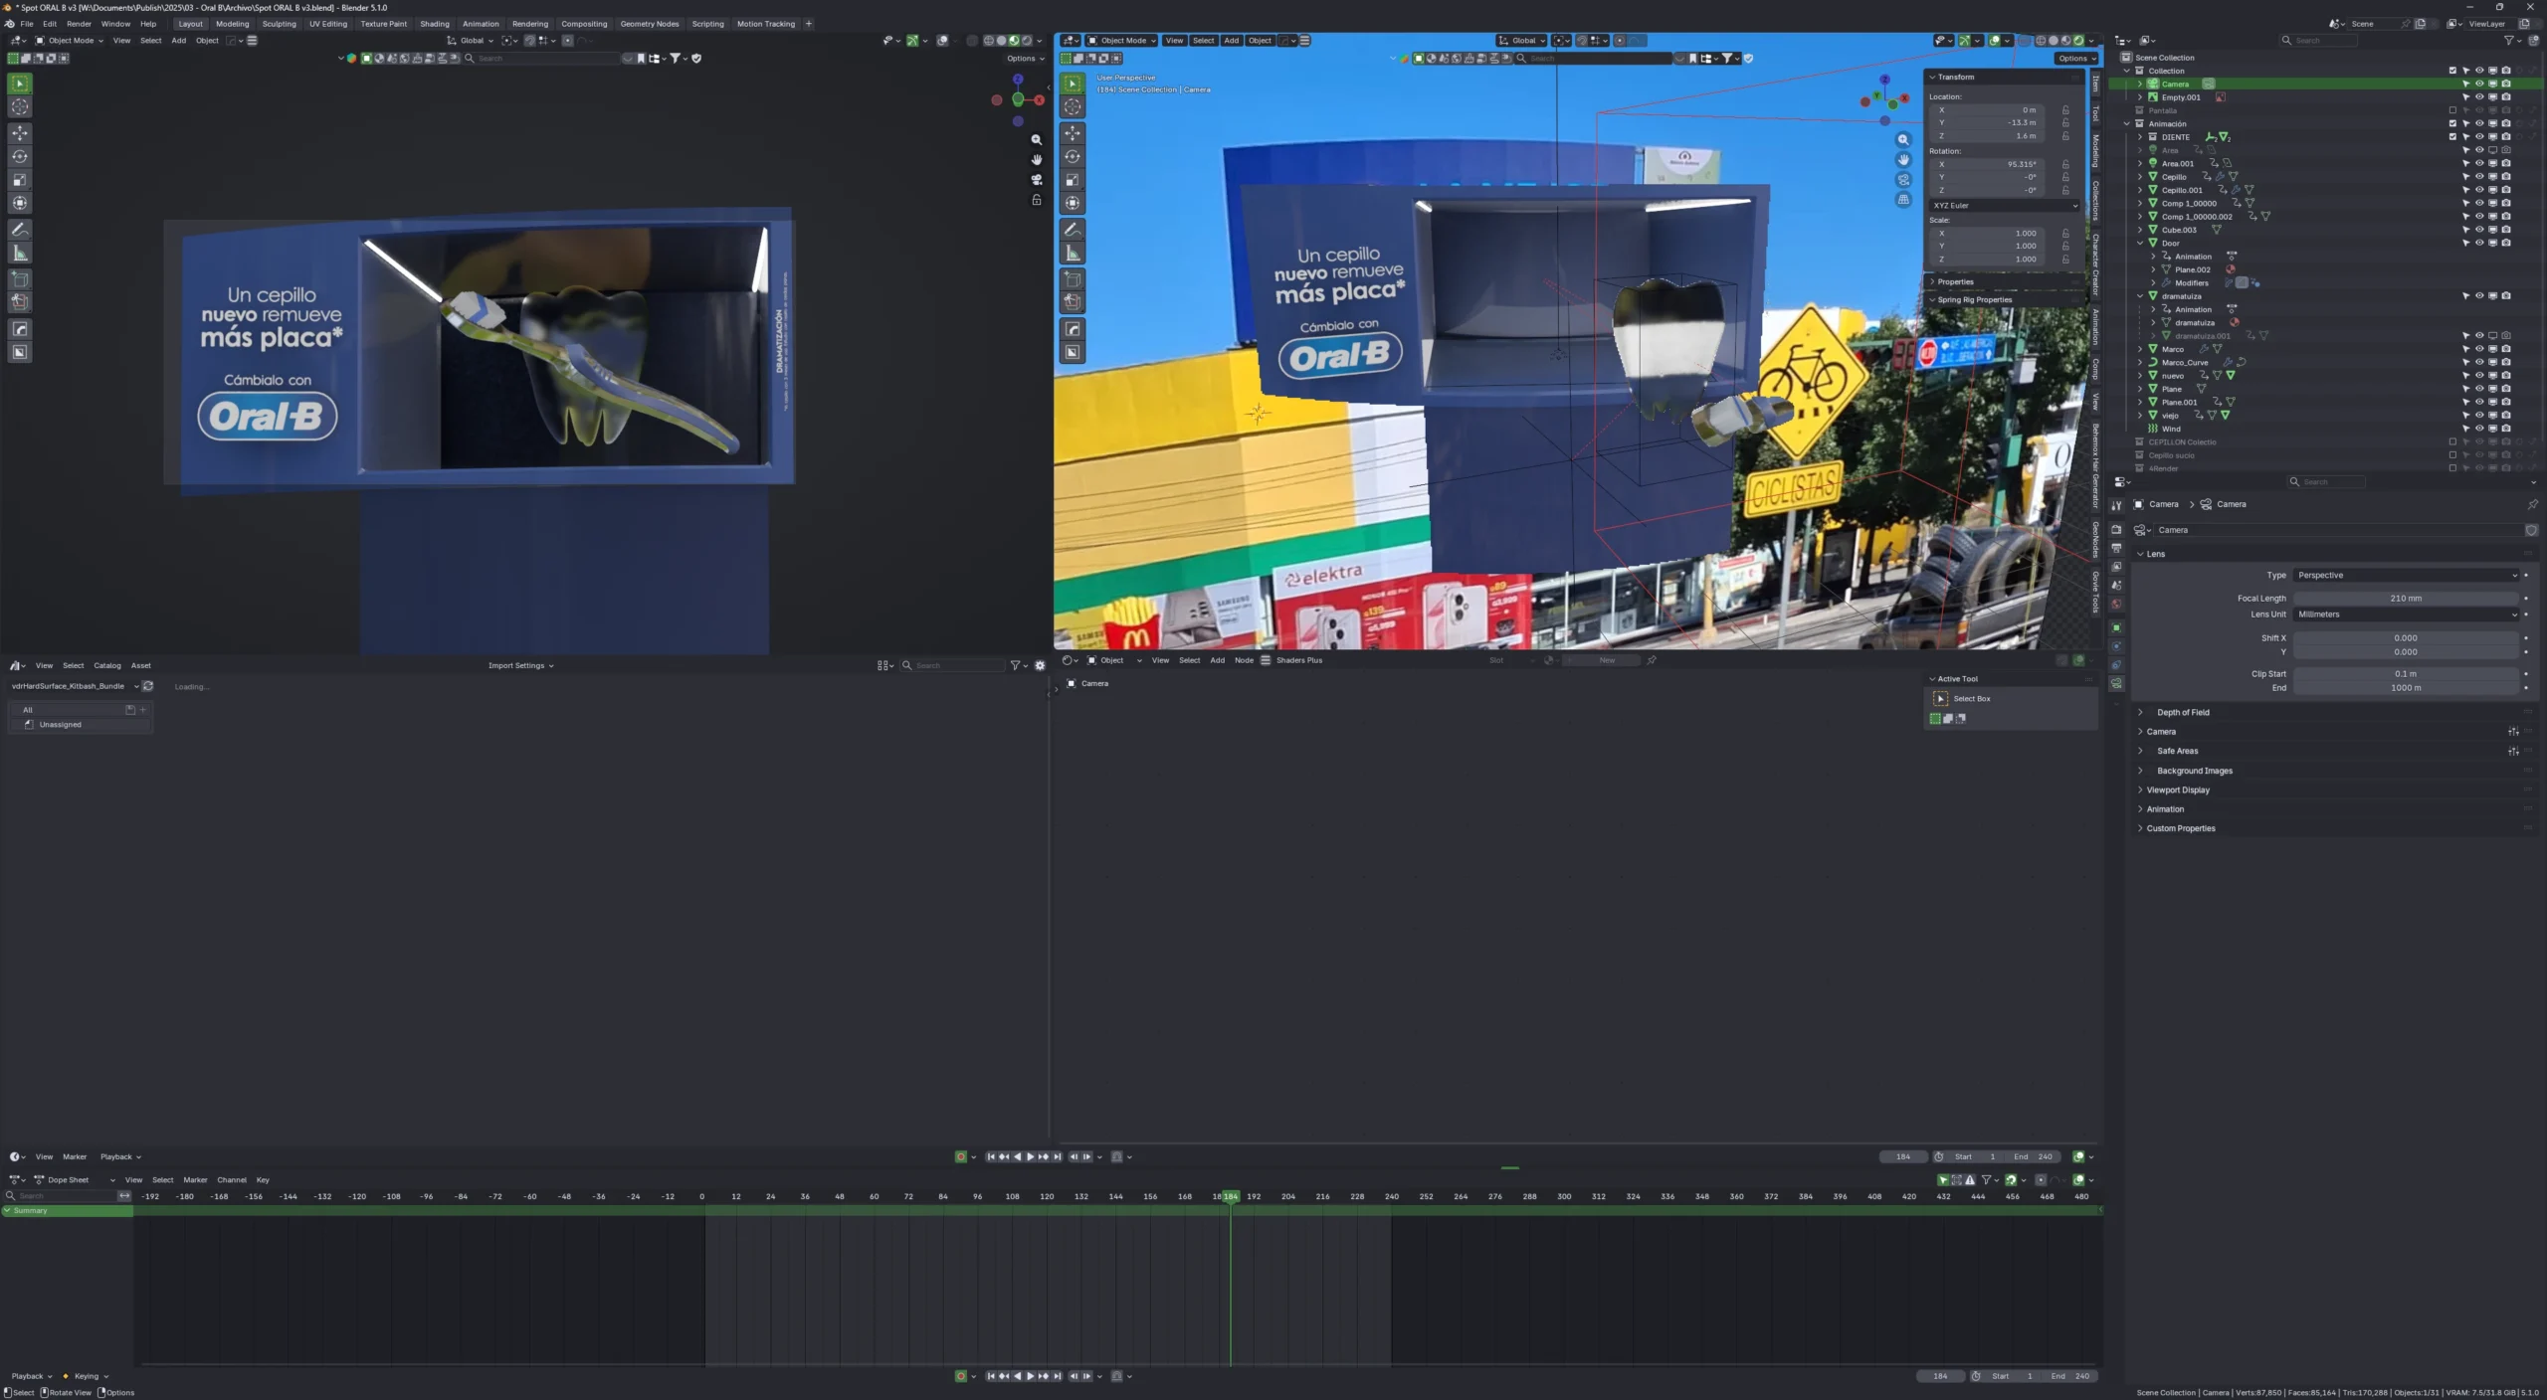Click the Options button in the left viewport
Screen dimensions: 2547x1400
pyautogui.click(x=1025, y=59)
